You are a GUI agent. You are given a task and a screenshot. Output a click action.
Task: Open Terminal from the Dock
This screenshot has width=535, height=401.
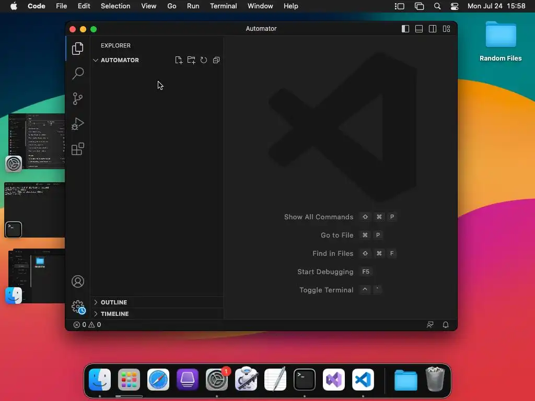[305, 380]
